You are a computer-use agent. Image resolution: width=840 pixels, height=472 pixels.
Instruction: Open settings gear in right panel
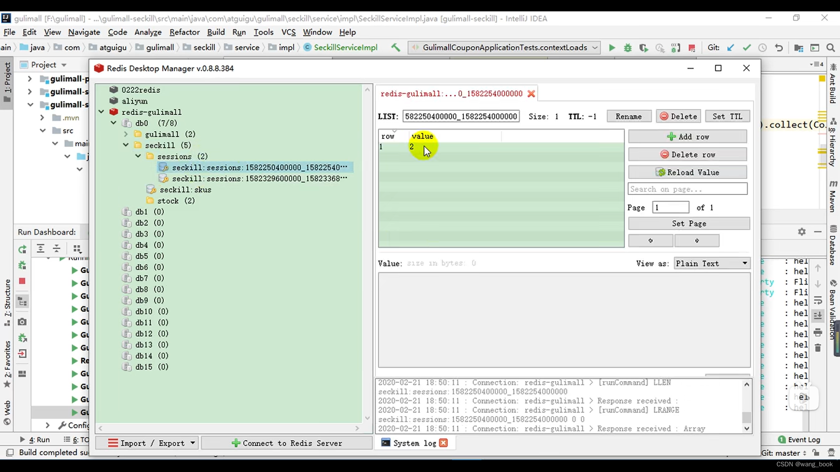801,232
